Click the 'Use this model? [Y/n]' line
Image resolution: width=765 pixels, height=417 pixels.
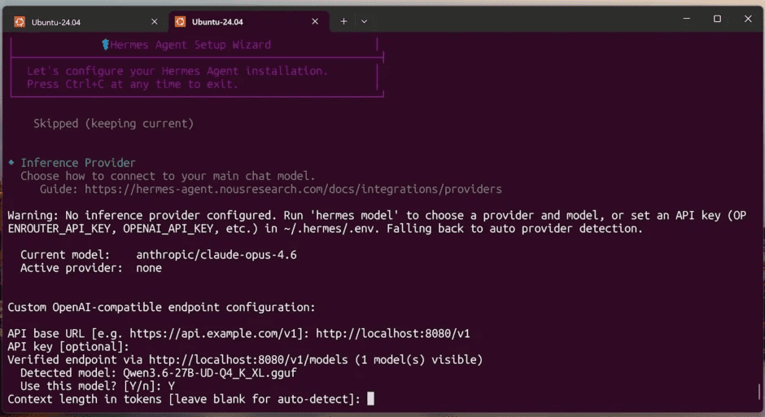(98, 386)
